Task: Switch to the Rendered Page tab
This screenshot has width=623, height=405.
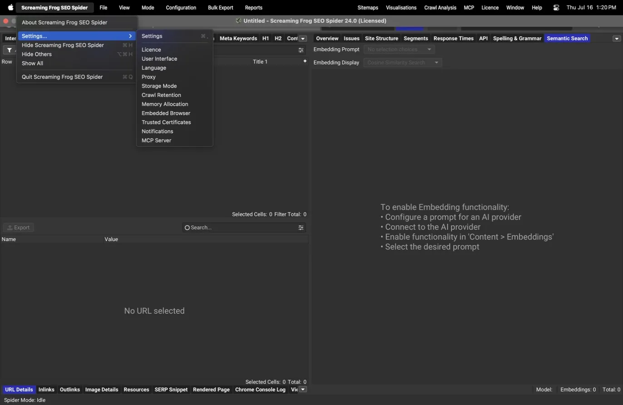Action: [211, 390]
